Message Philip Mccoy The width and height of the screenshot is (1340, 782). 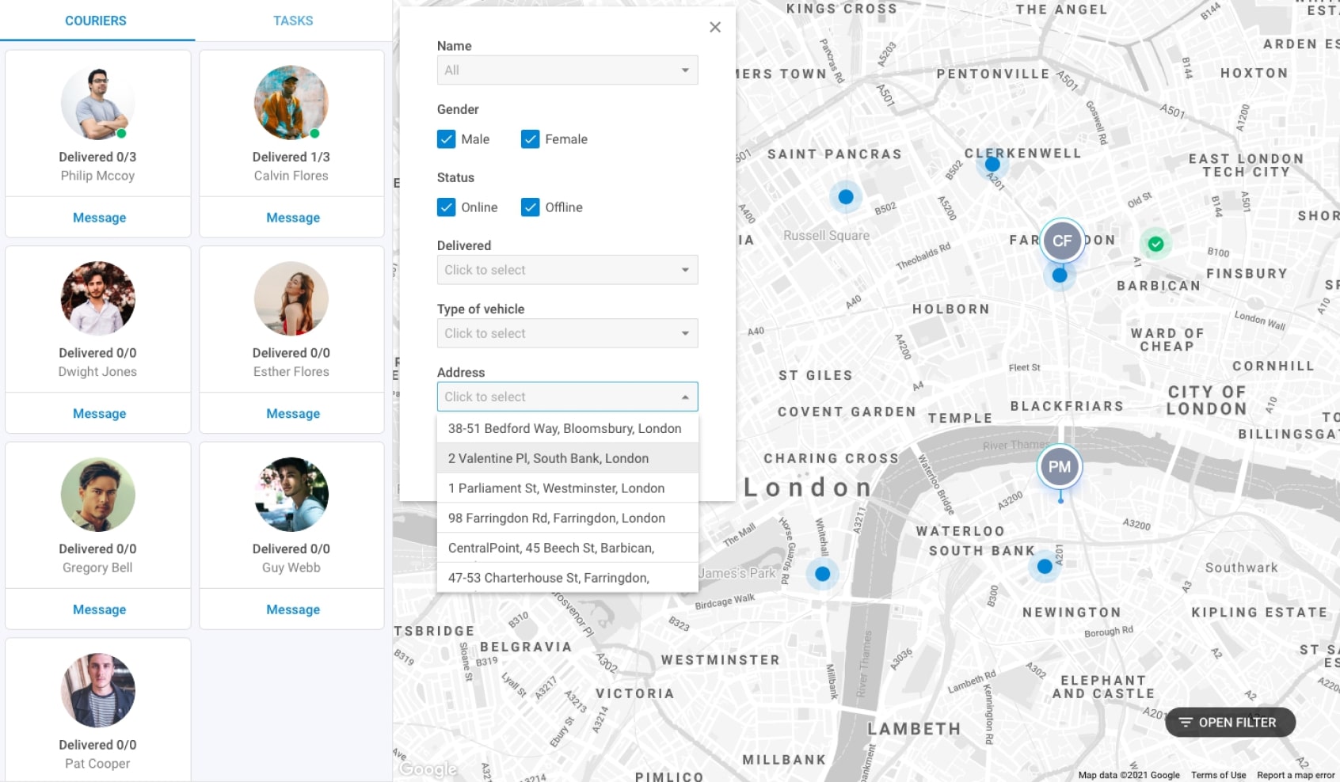[99, 218]
